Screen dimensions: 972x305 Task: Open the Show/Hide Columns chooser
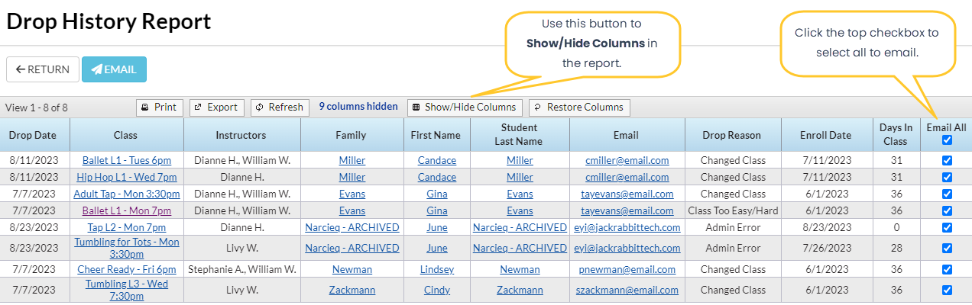[x=465, y=108]
